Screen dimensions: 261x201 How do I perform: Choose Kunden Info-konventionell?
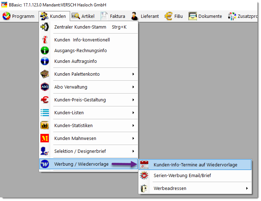click(x=88, y=40)
